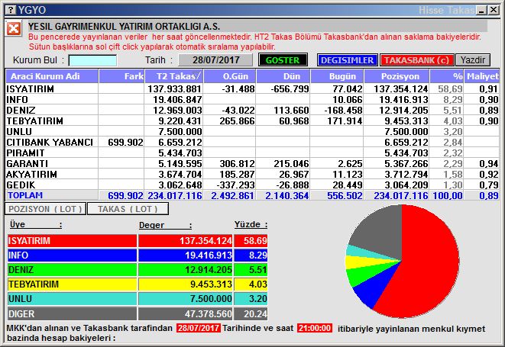Viewport: 505px width, 347px height.
Task: Click the red X close icon beside company name
Action: pyautogui.click(x=14, y=29)
